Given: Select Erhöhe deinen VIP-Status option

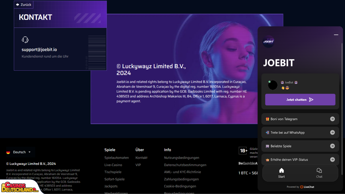Looking at the screenshot, I should pos(300,160).
